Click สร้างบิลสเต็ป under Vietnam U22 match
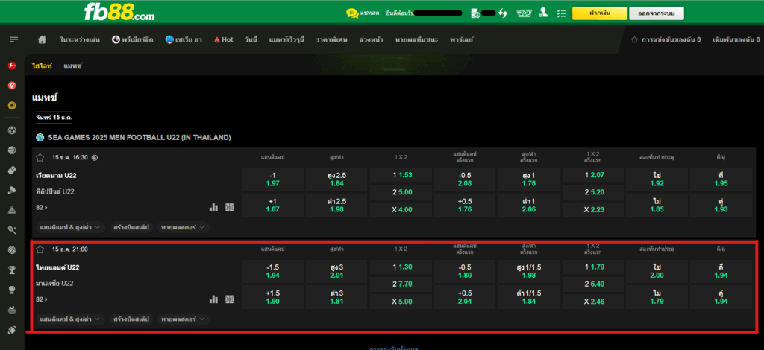 (131, 227)
